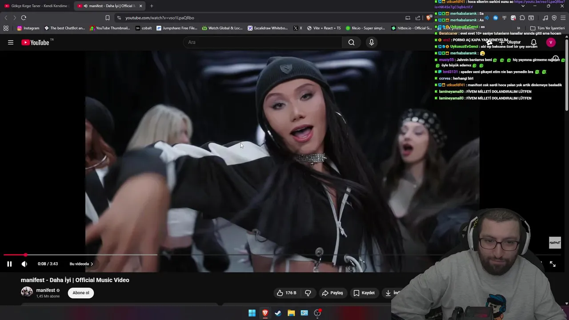Open the account avatar 'V' menu
The width and height of the screenshot is (569, 320).
pyautogui.click(x=551, y=42)
